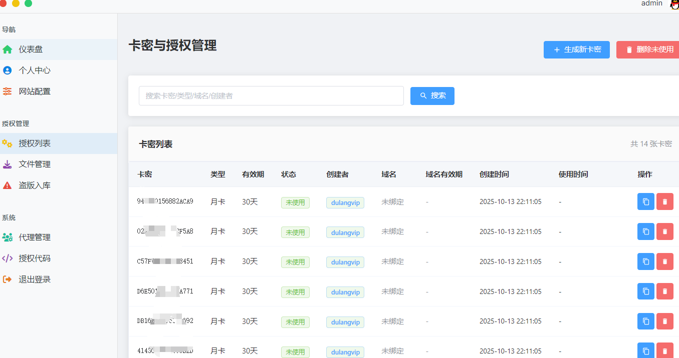Open 文件管理 file management
Viewport: 679px width, 358px height.
pos(7,164)
